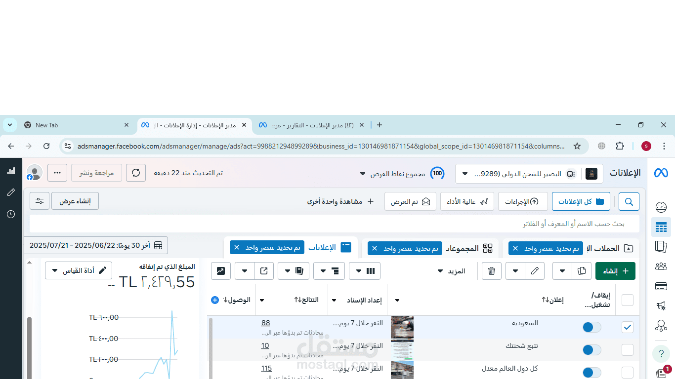This screenshot has width=675, height=379.
Task: Open the date range picker آخر 30 يومًا
Action: [x=96, y=245]
